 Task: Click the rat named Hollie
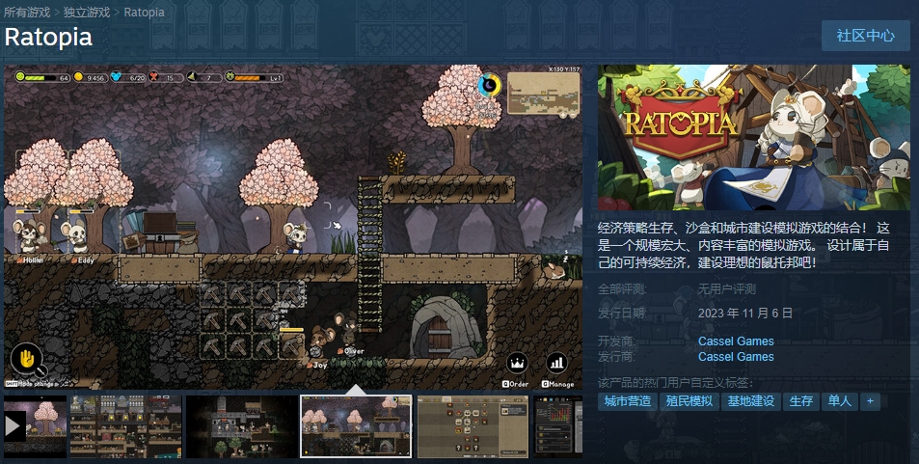point(28,235)
